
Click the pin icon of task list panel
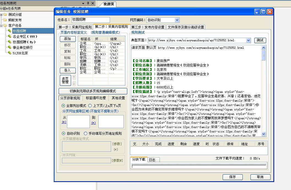click(88, 3)
